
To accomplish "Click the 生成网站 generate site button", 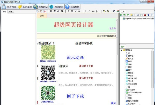I will click(41, 7).
